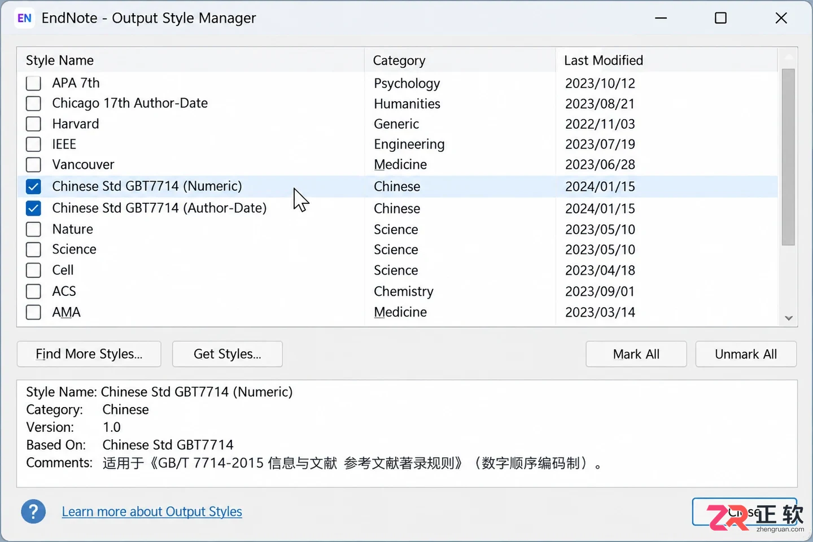Click the date 2023/10/12

(600, 84)
